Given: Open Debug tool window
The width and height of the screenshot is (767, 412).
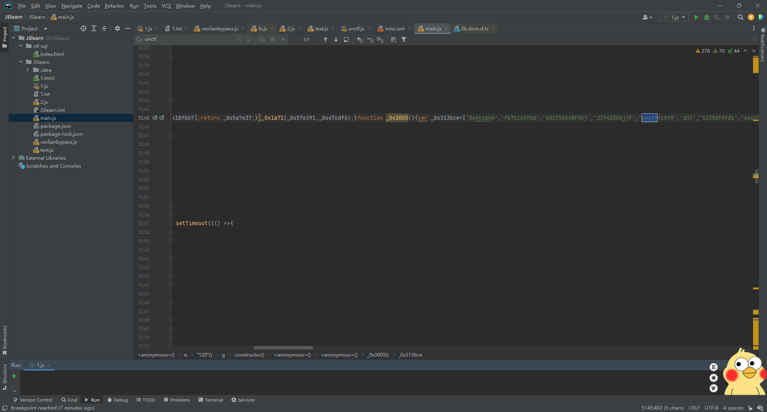Looking at the screenshot, I should [x=117, y=400].
